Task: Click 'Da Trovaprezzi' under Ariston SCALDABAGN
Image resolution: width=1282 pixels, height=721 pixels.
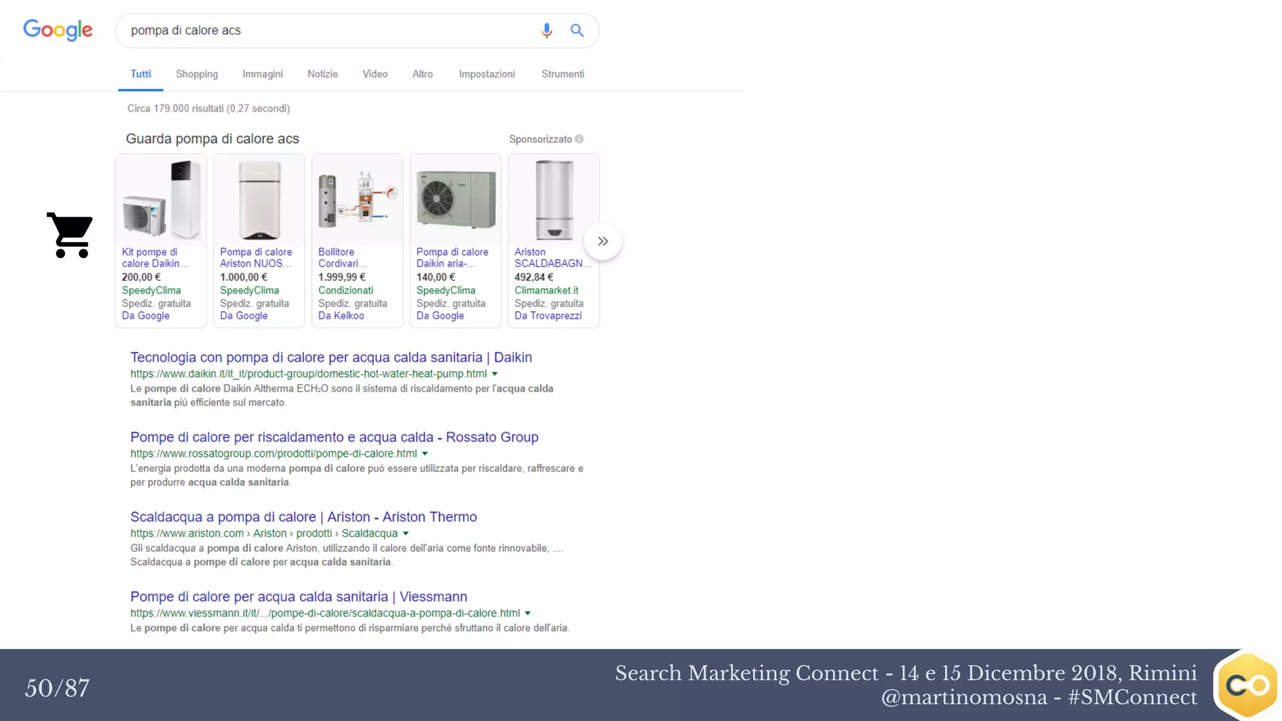Action: pyautogui.click(x=548, y=315)
